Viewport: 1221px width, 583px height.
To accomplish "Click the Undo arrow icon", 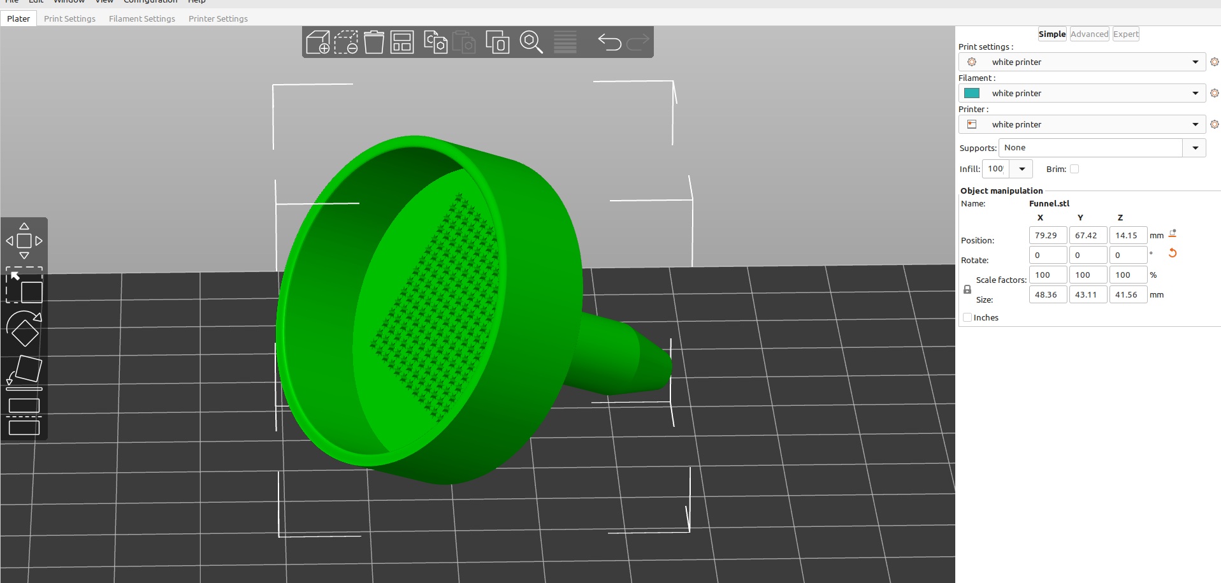I will pos(609,42).
